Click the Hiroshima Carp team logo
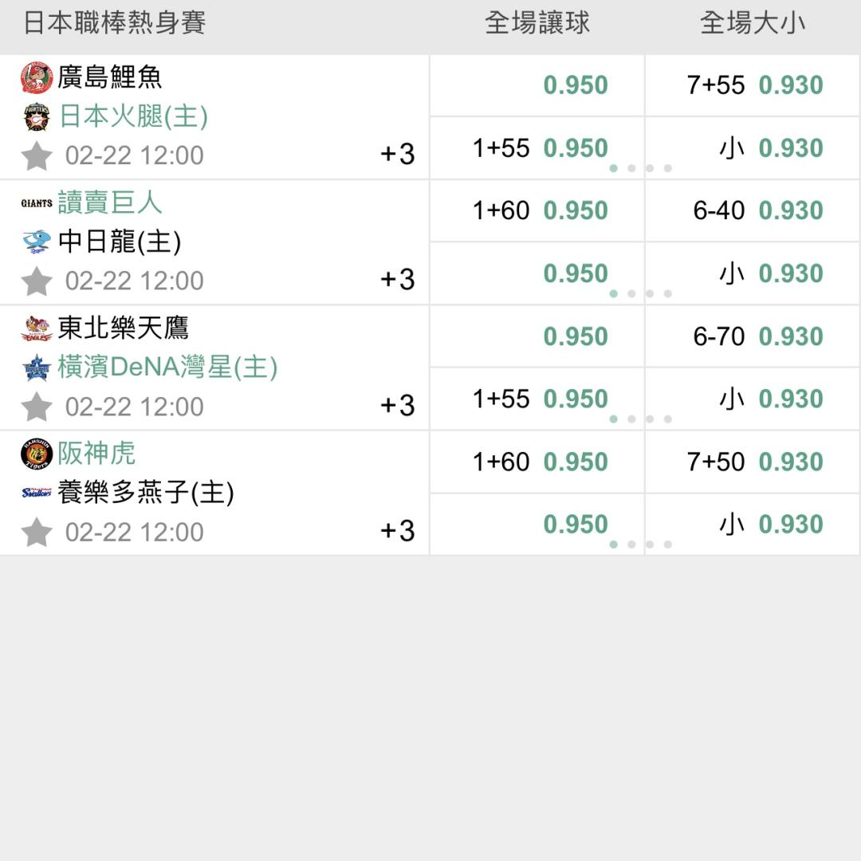This screenshot has width=861, height=861. pyautogui.click(x=37, y=77)
